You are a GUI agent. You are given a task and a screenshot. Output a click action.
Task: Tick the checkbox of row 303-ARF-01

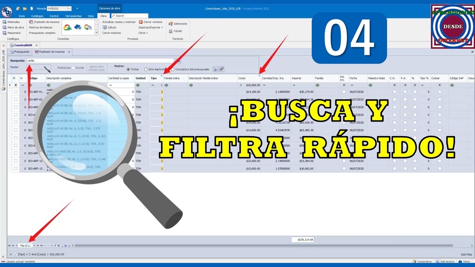click(16, 92)
